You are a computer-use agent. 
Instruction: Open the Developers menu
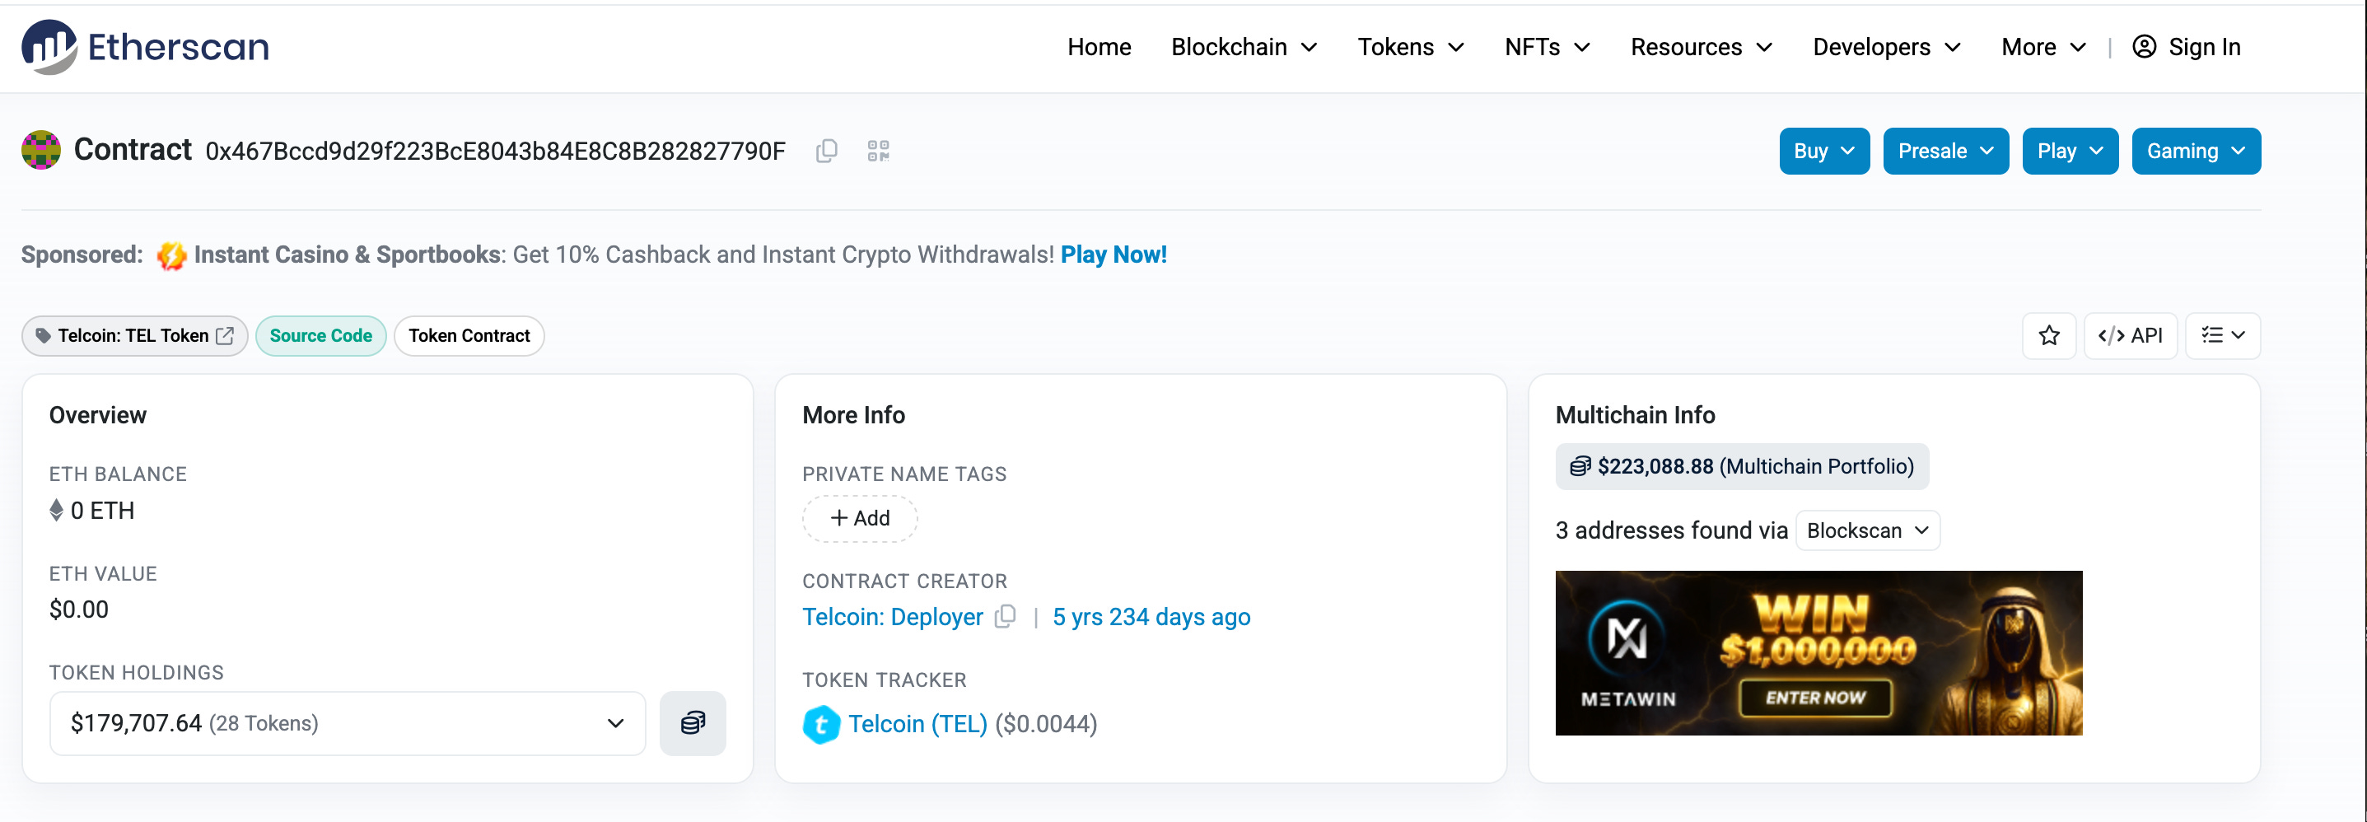tap(1886, 47)
